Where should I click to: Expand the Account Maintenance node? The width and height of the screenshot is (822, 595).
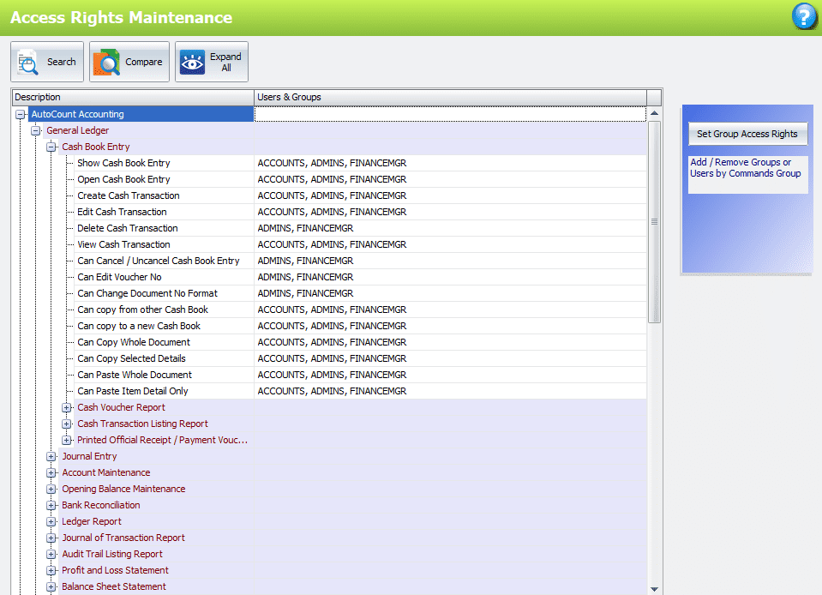coord(51,472)
